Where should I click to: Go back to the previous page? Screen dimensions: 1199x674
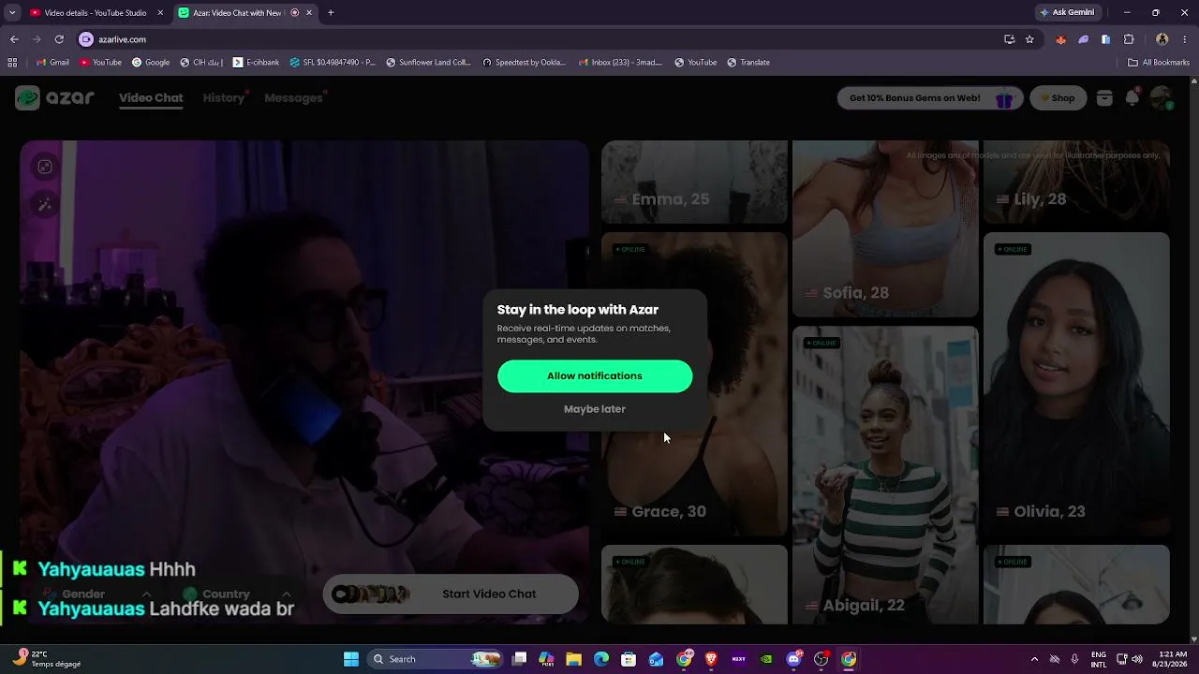14,39
